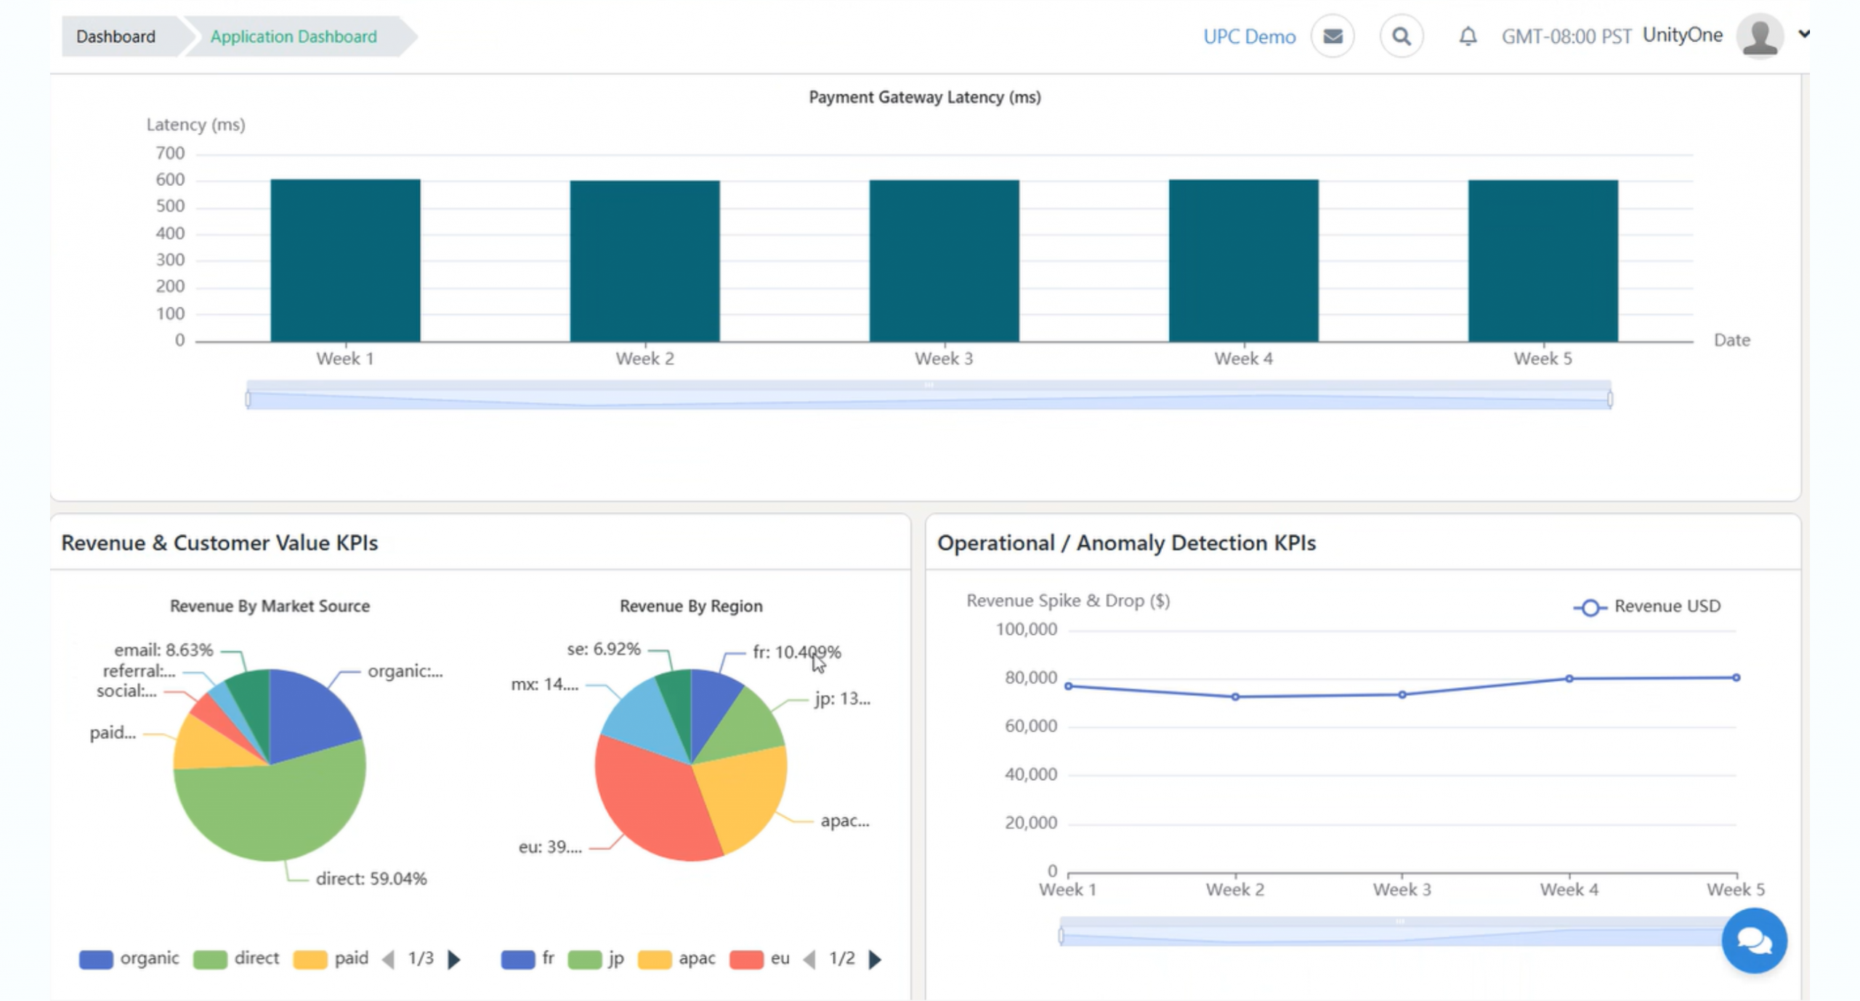1860x1001 pixels.
Task: Toggle Revenue USD line series legend
Action: click(x=1647, y=607)
